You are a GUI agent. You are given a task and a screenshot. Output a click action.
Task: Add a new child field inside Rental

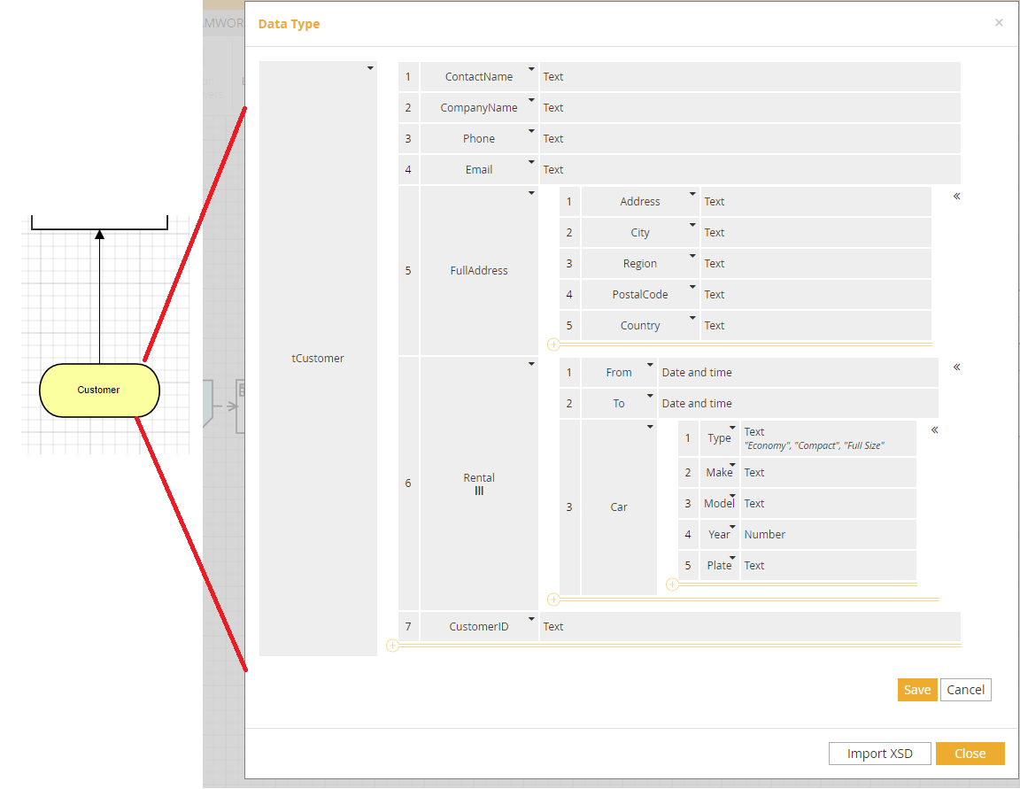(552, 599)
